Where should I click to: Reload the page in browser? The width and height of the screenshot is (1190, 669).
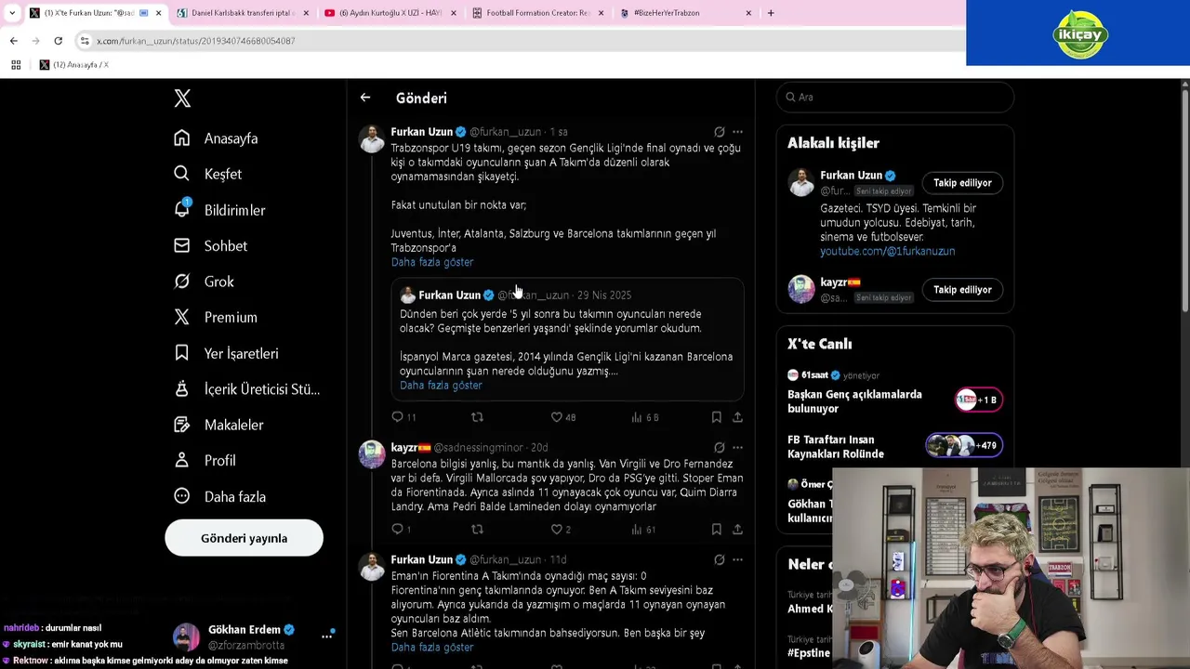(x=58, y=41)
